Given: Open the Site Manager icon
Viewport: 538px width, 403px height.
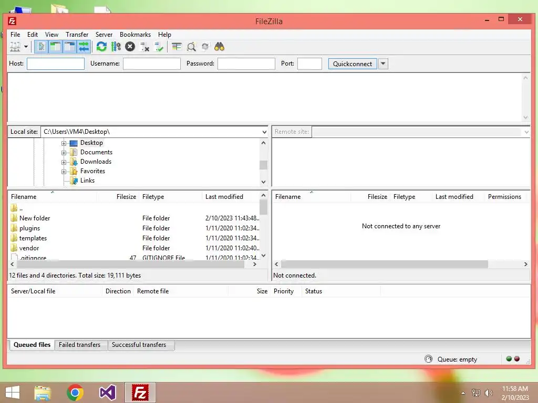Looking at the screenshot, I should tap(15, 47).
